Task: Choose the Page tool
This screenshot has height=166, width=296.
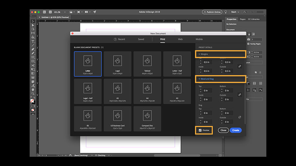Action: pyautogui.click(x=33, y=29)
